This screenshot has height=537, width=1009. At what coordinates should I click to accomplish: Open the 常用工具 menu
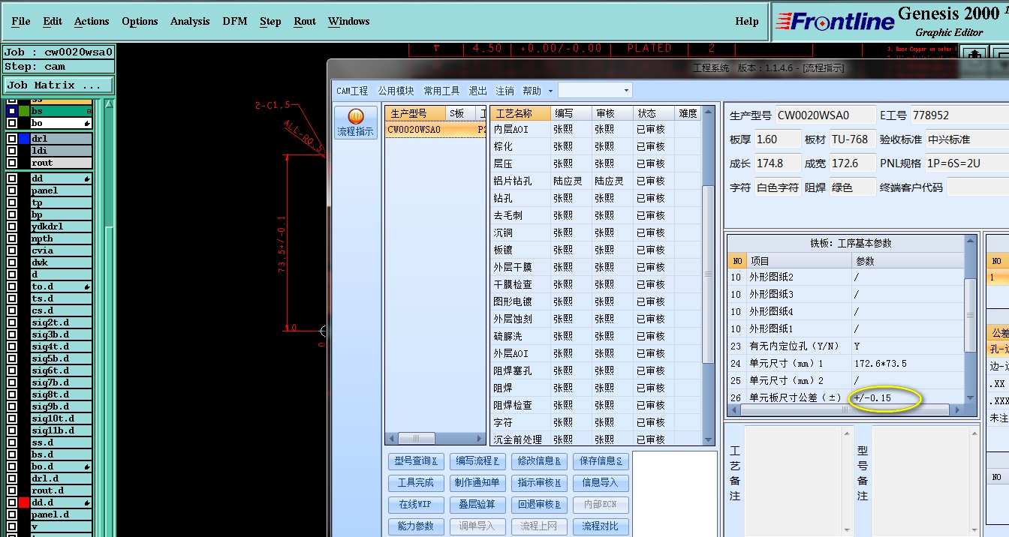(441, 91)
